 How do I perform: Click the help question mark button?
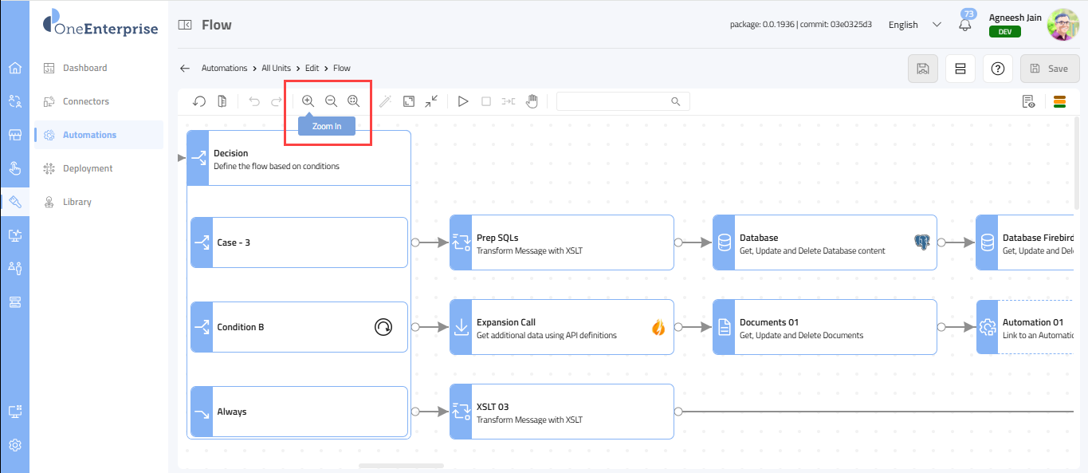[997, 69]
